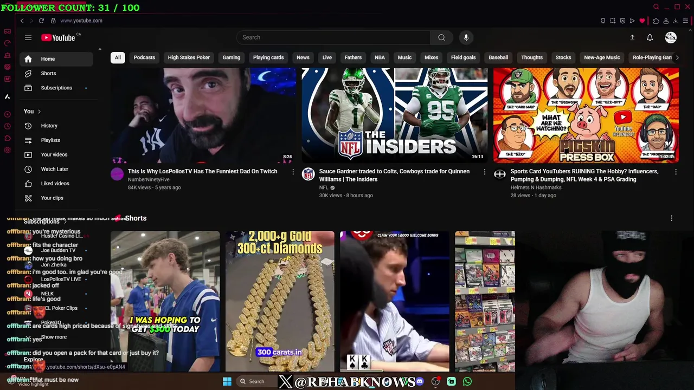Open the ad blocker shield icon

coord(622,21)
